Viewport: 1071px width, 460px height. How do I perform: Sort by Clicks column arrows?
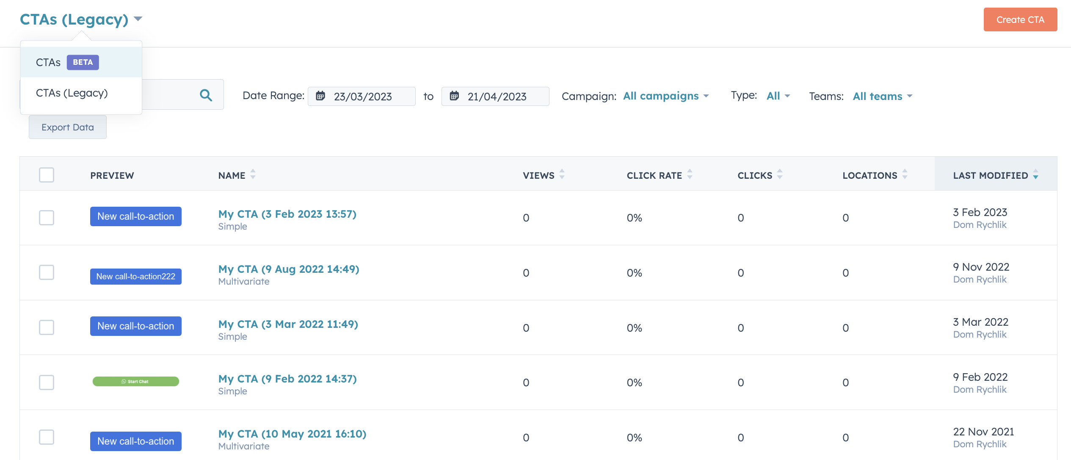point(780,174)
